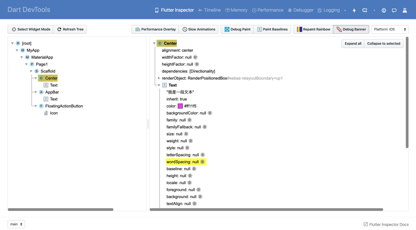The height and width of the screenshot is (230, 416).
Task: Collapse the Text node in details panel
Action: [159, 85]
